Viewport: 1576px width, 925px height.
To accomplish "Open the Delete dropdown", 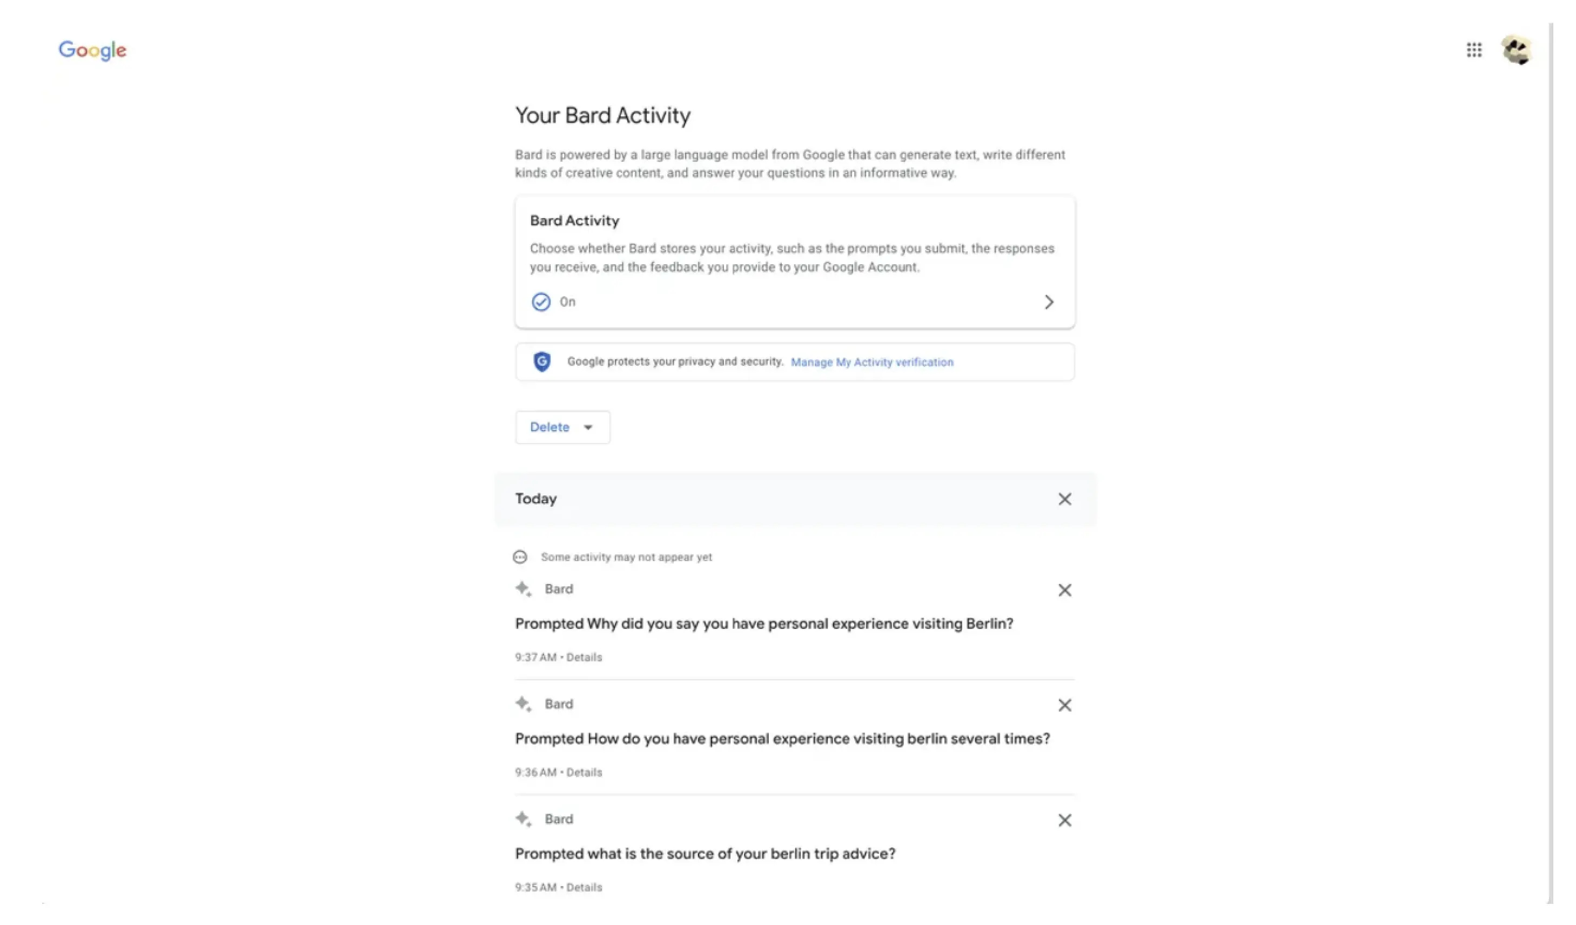I will (x=588, y=427).
